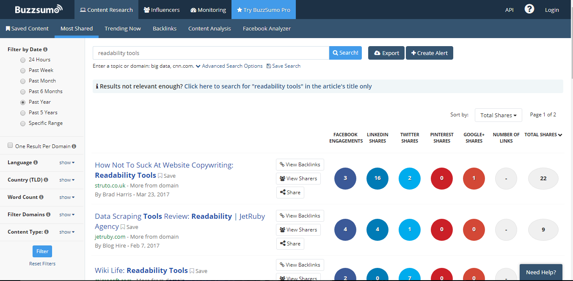This screenshot has width=573, height=281.
Task: Open the How Not To Suck At Website Copywriting article
Action: pos(164,170)
